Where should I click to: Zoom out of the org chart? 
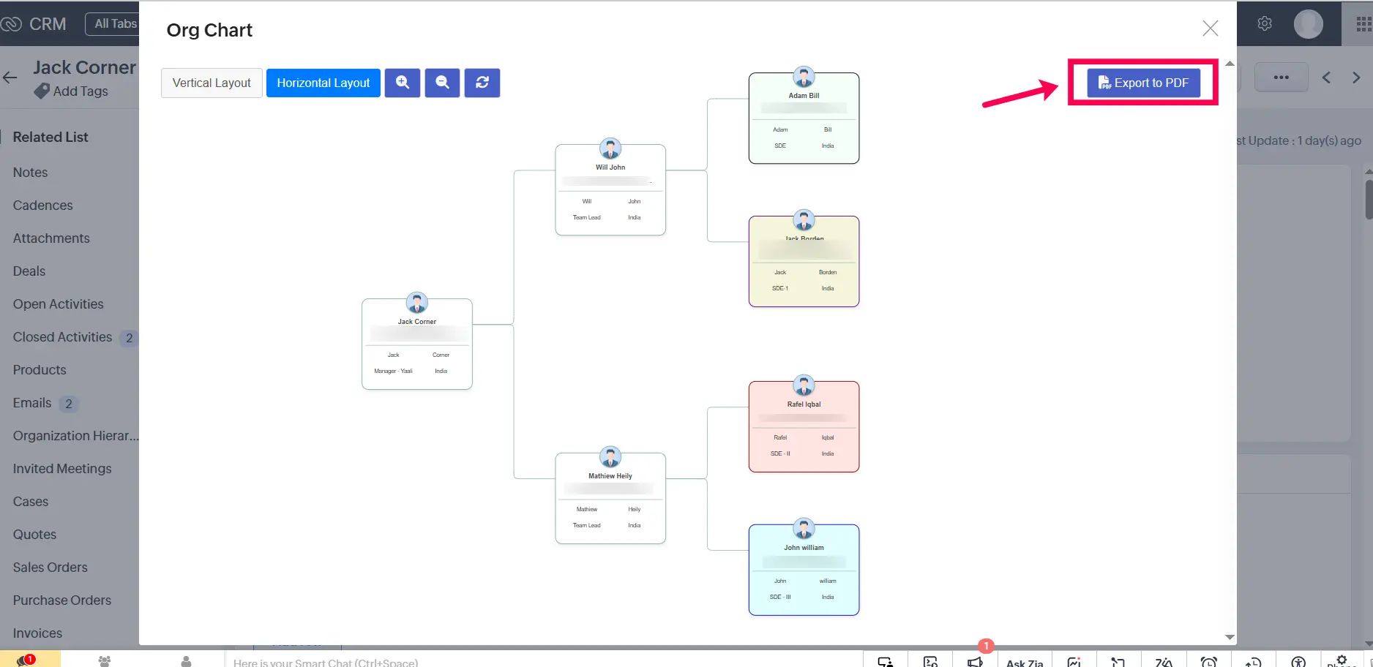tap(442, 83)
